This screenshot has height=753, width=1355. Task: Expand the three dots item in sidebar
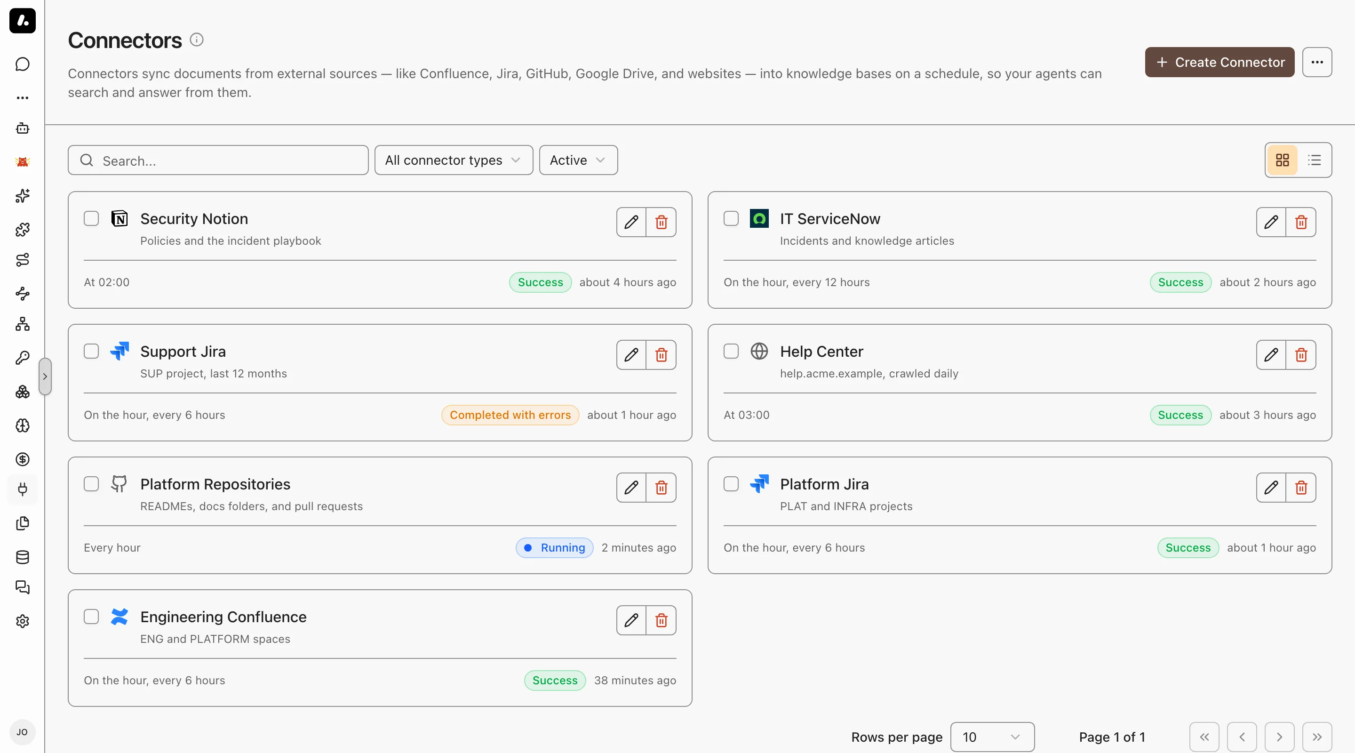22,98
